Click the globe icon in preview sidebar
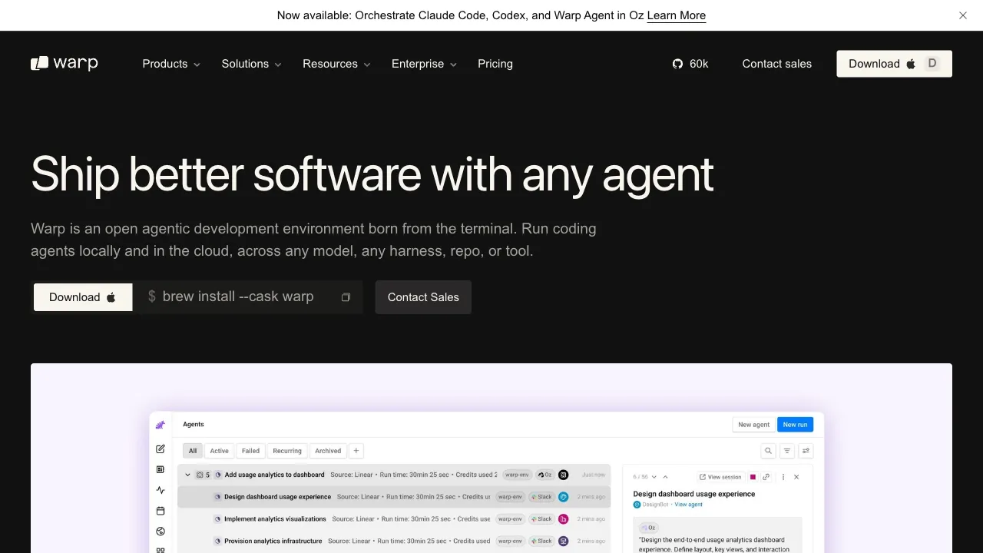This screenshot has height=553, width=983. coord(161,531)
